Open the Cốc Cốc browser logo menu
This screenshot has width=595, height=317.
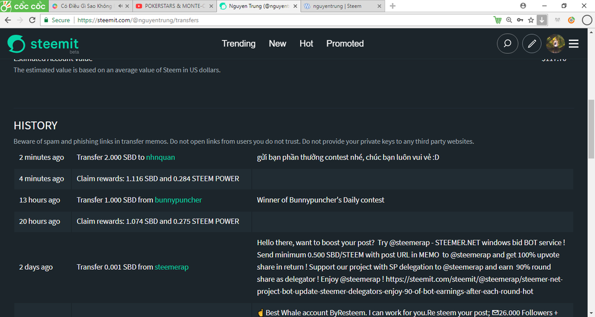pos(24,6)
